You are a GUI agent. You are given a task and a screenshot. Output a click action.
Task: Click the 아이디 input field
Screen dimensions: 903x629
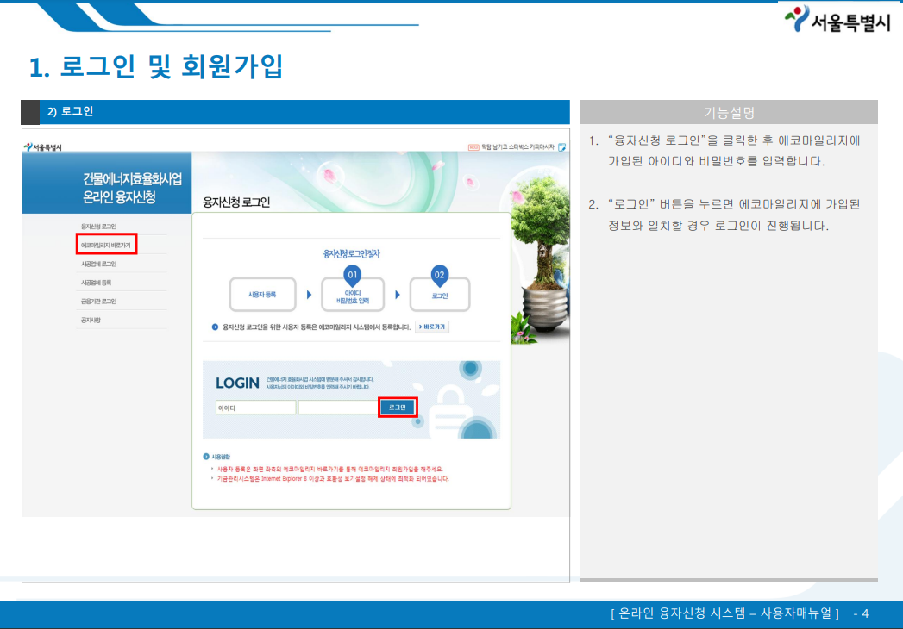coord(255,405)
